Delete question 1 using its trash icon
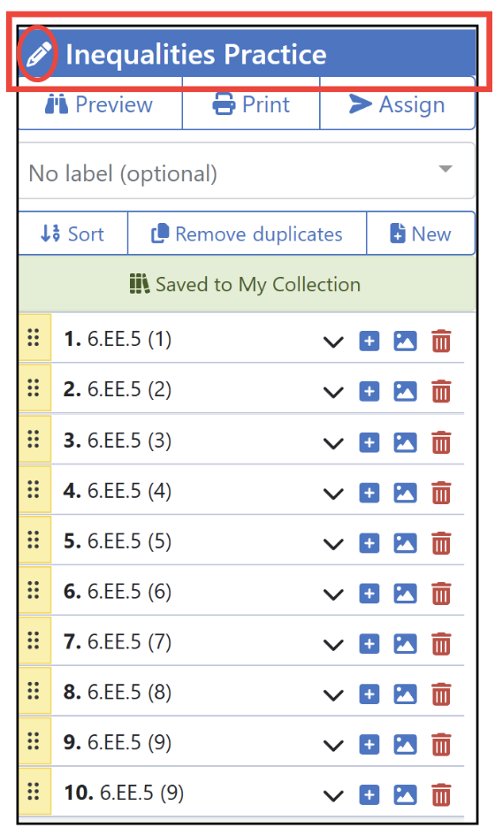This screenshot has width=495, height=828. pyautogui.click(x=441, y=341)
